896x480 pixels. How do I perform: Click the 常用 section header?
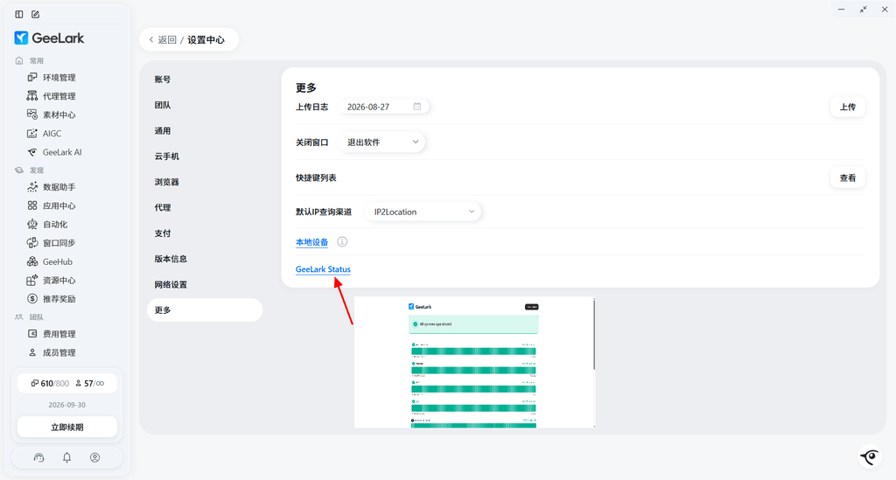tap(30, 60)
